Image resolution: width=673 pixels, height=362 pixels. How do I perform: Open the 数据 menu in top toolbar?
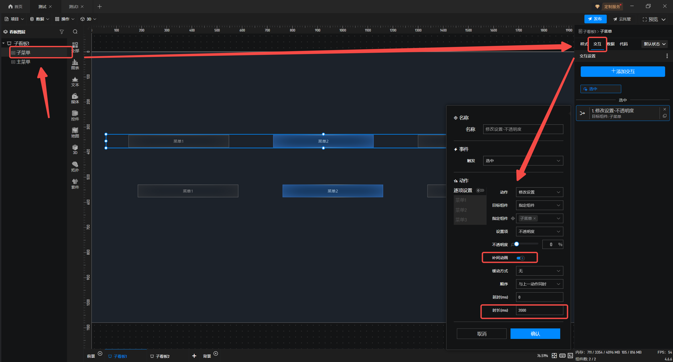point(39,19)
